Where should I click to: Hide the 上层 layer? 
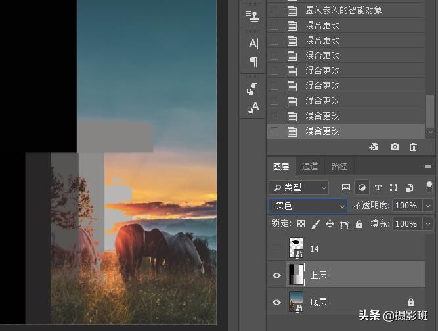pos(276,275)
